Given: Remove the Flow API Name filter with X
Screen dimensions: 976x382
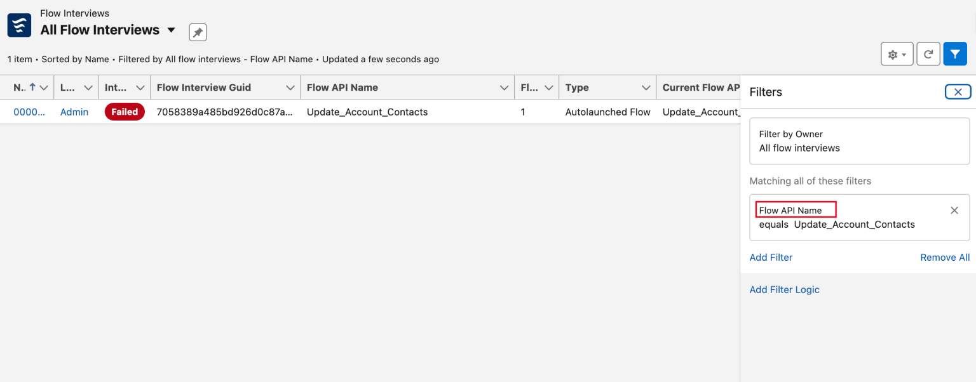Looking at the screenshot, I should coord(954,211).
